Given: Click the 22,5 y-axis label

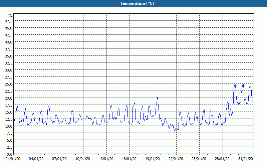Looking at the screenshot, I should pos(9,91).
